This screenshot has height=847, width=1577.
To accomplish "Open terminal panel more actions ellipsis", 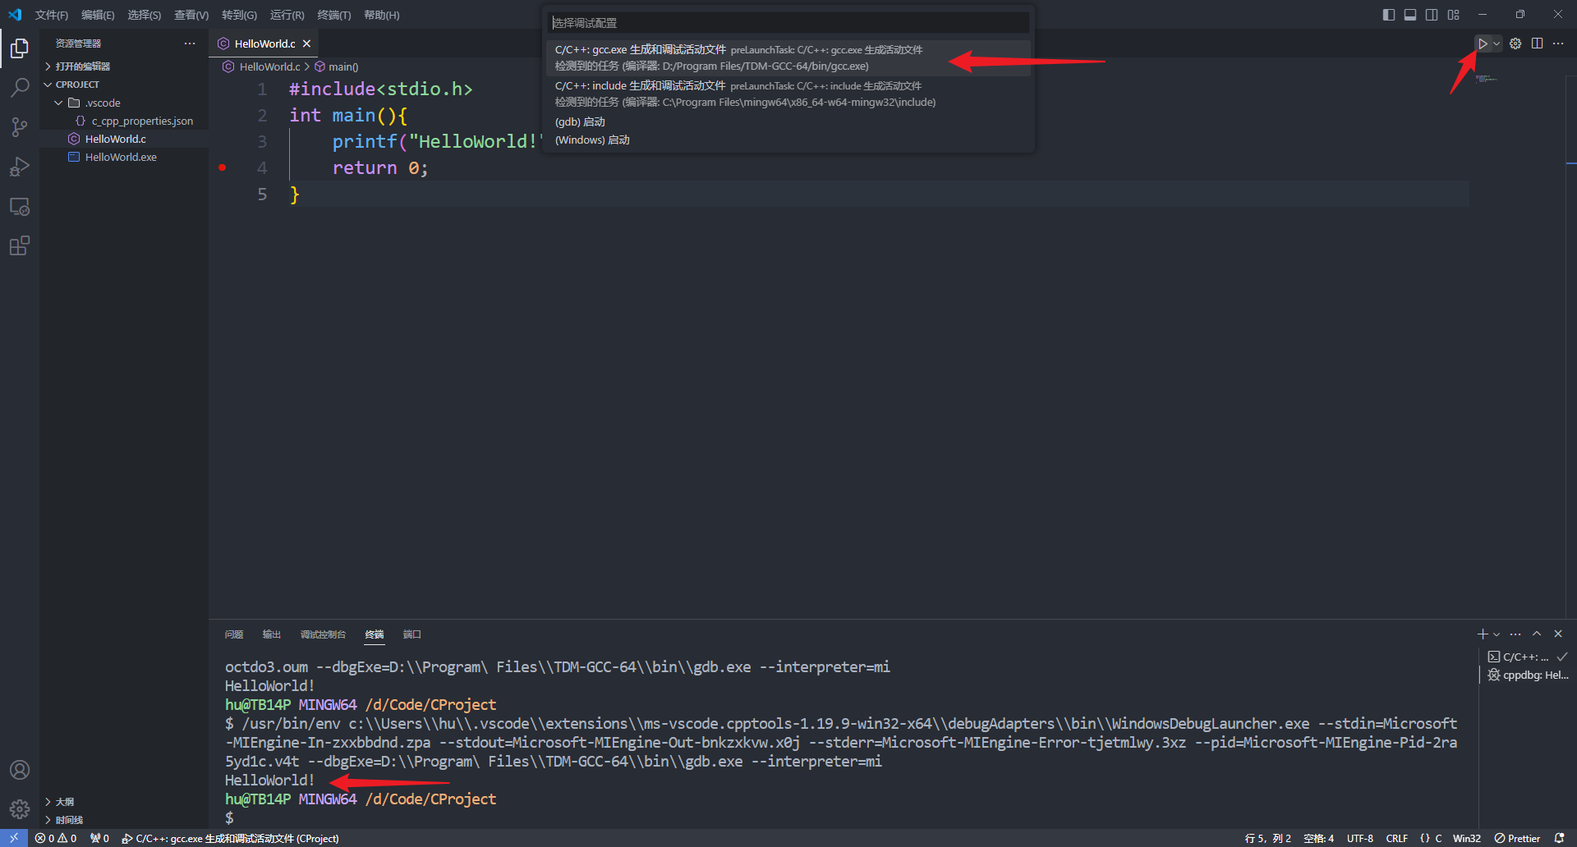I will 1515,634.
